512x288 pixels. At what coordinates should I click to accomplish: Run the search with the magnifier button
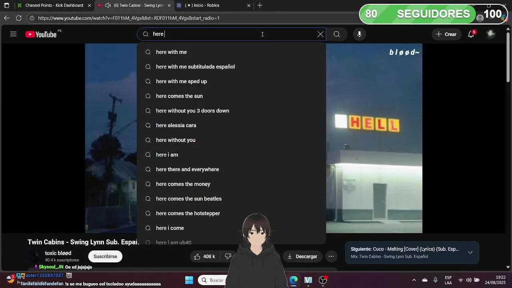point(337,34)
